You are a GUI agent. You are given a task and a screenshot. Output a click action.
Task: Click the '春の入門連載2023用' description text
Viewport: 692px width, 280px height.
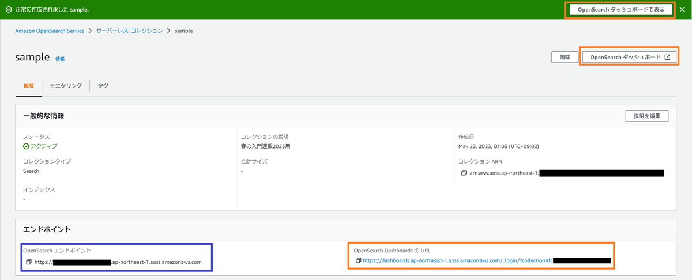(x=267, y=146)
